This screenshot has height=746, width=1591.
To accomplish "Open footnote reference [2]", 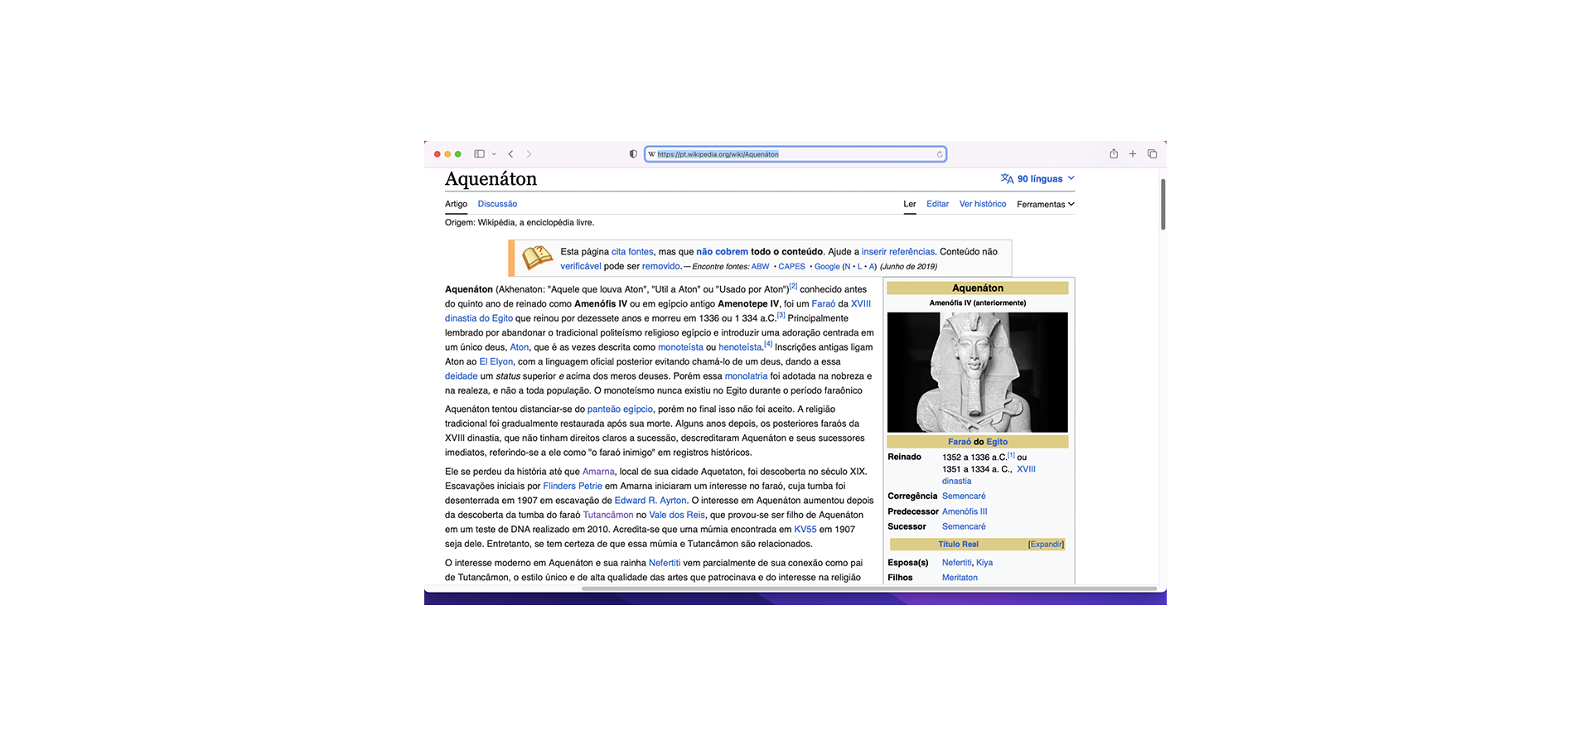I will click(793, 286).
